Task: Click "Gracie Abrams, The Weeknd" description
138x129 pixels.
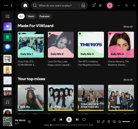Action: 118,63
